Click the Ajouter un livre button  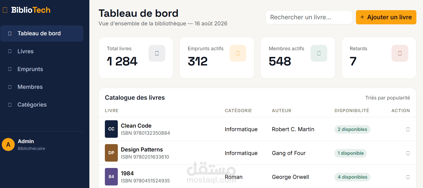click(x=386, y=17)
